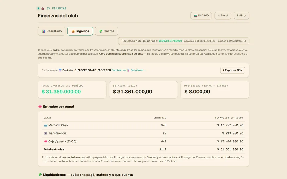Click total ingresos value $ 31.369.000,00
Viewport: 287px width, 179px height.
[x=61, y=92]
